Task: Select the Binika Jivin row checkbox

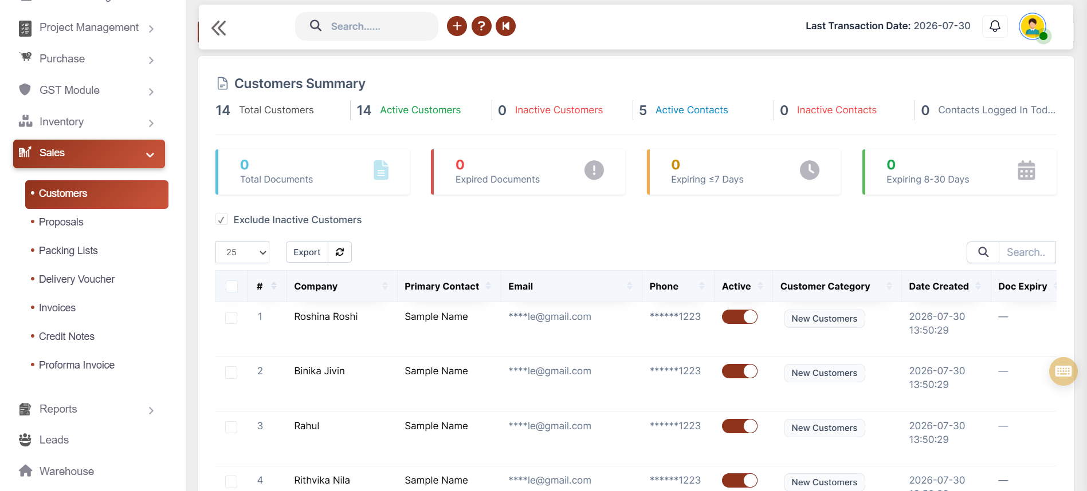Action: pos(231,372)
